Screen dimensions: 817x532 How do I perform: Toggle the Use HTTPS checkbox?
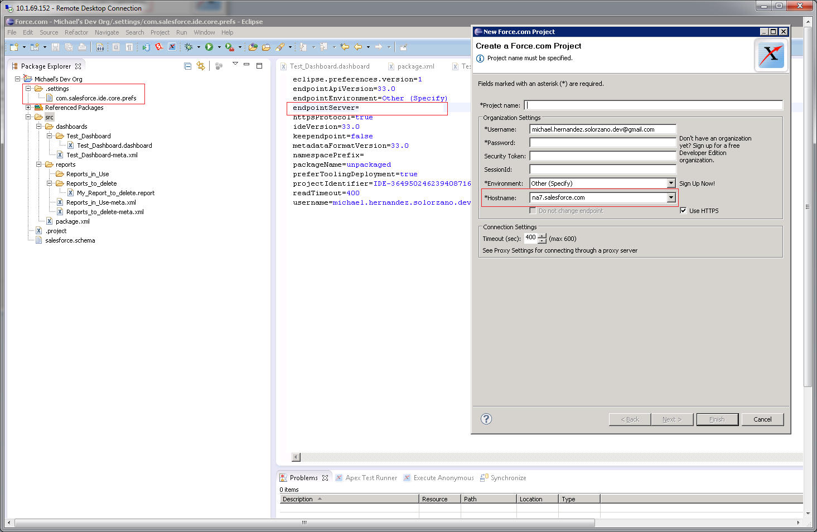683,210
